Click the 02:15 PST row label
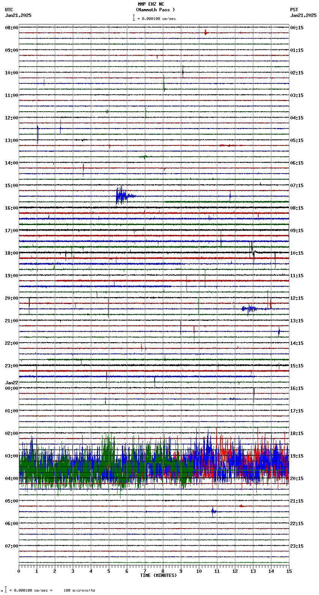The height and width of the screenshot is (595, 319). [x=297, y=73]
